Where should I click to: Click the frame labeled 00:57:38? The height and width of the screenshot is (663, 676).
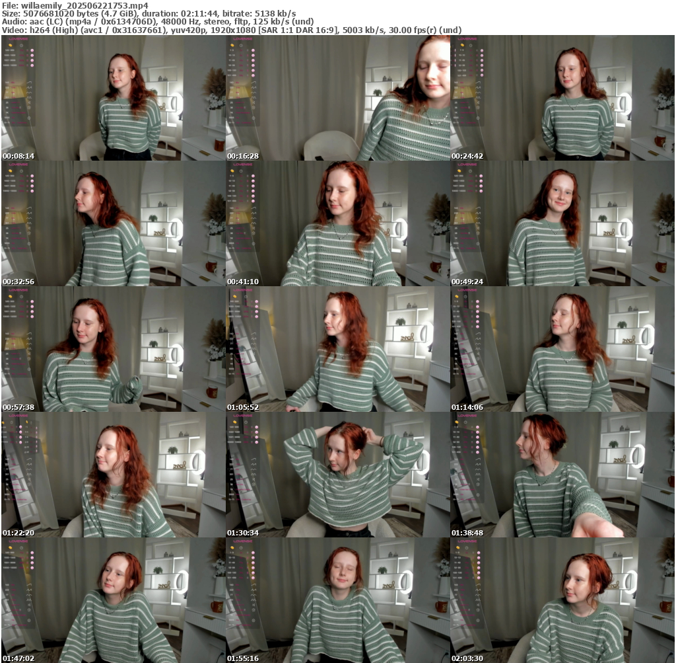tap(113, 349)
